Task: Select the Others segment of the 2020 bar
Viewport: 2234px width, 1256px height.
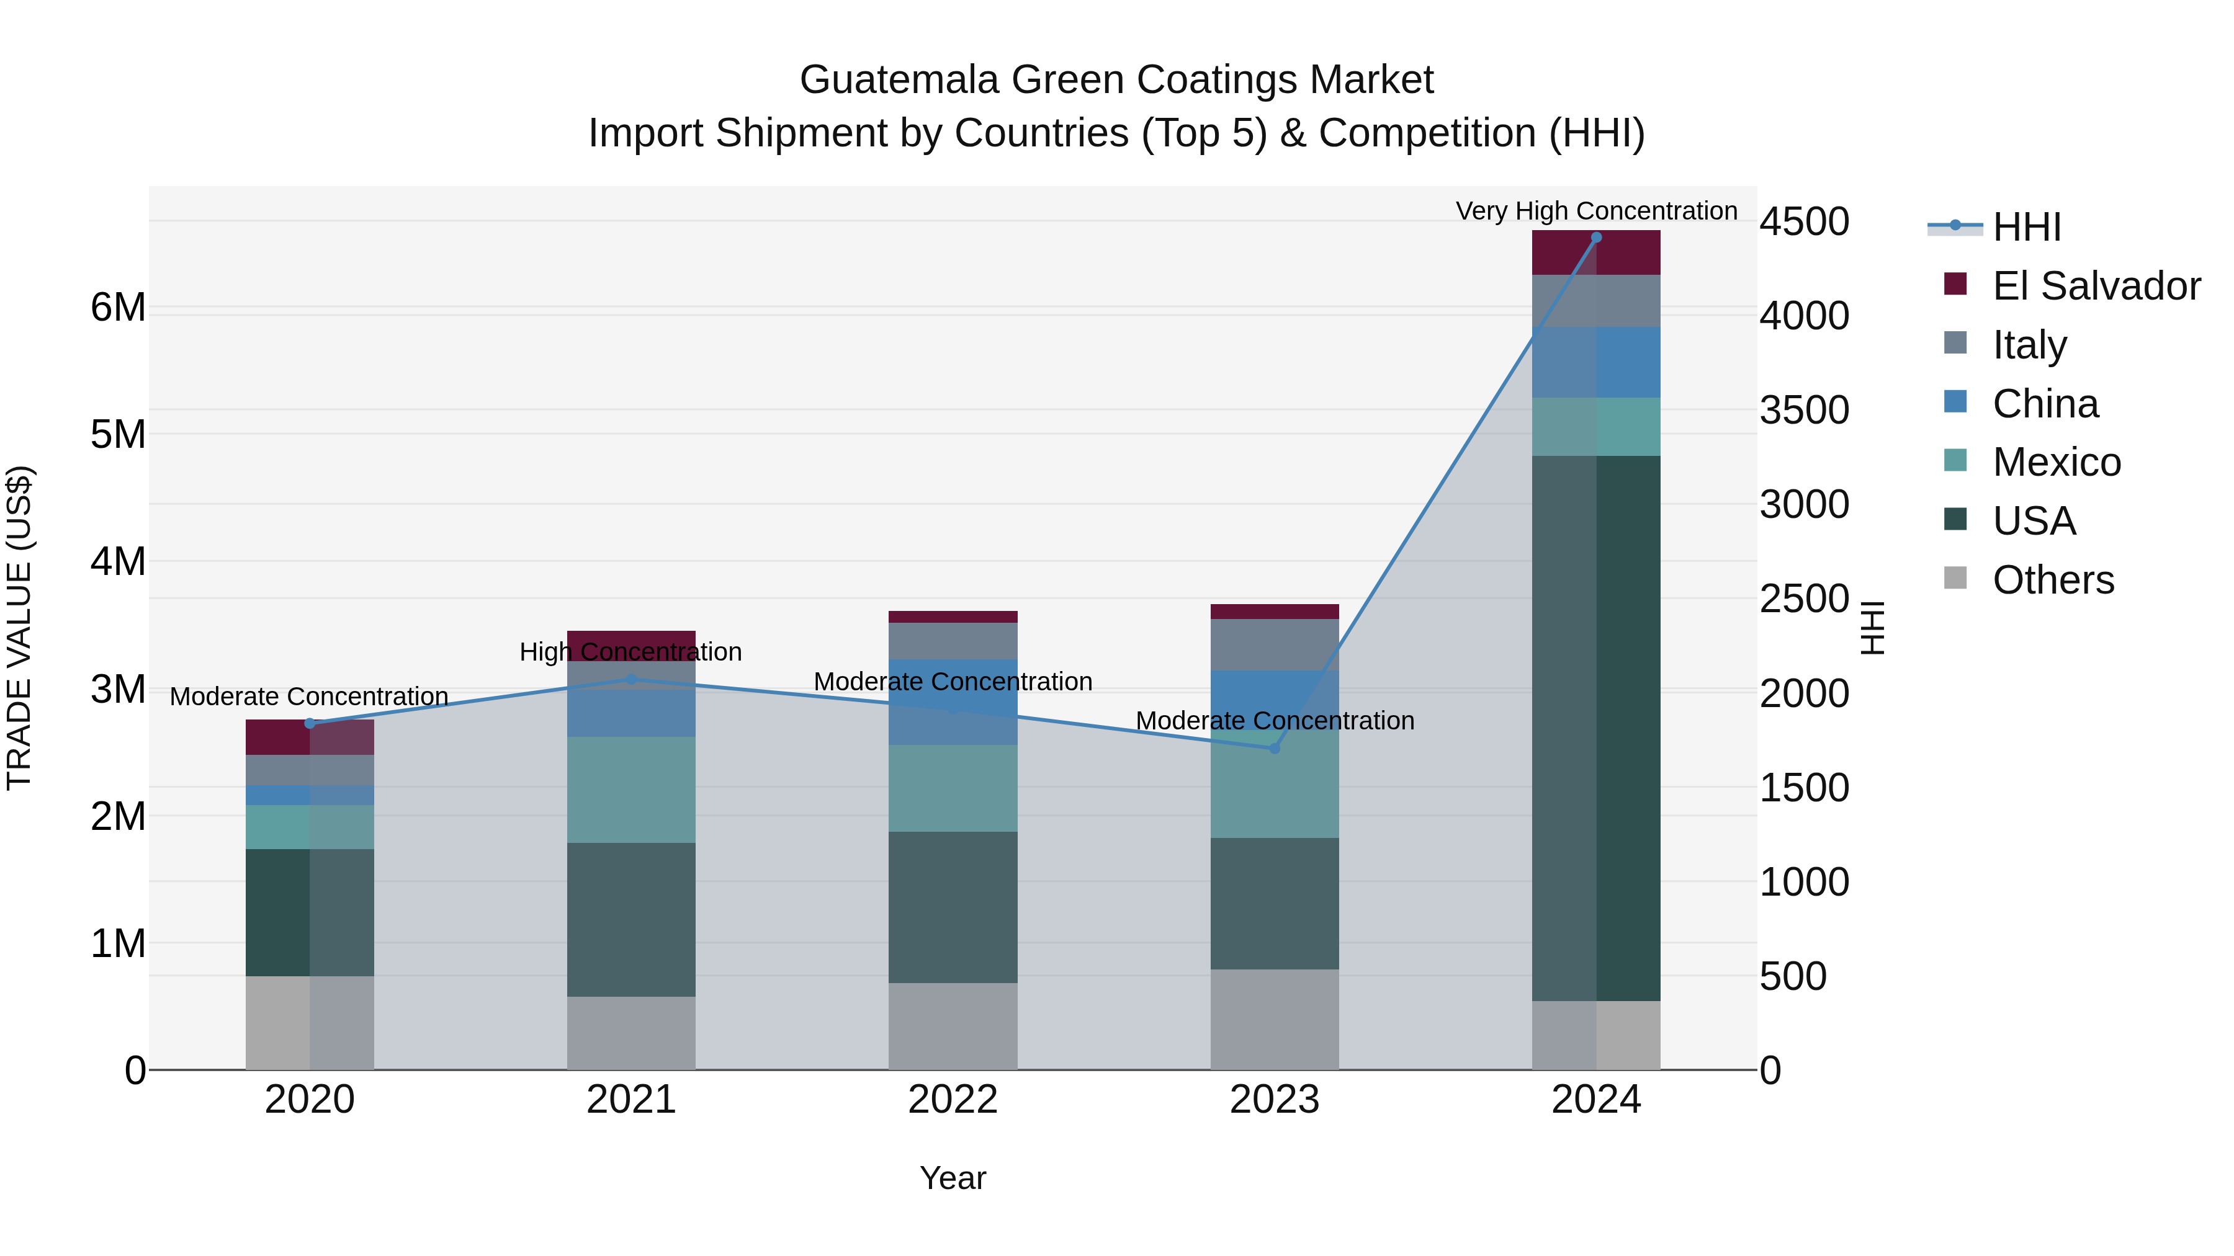Action: 310,1023
